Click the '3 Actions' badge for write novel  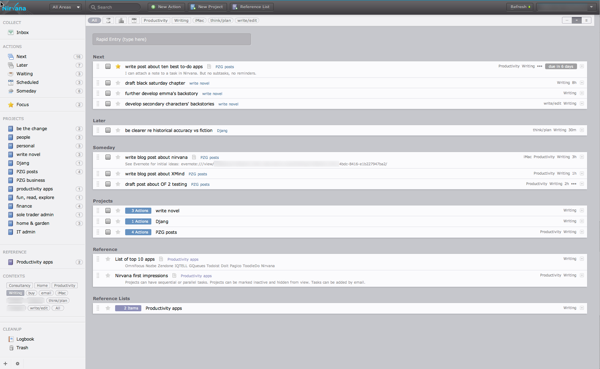tap(138, 211)
